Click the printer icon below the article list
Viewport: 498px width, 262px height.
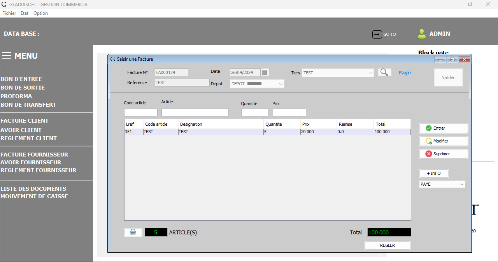coord(133,232)
